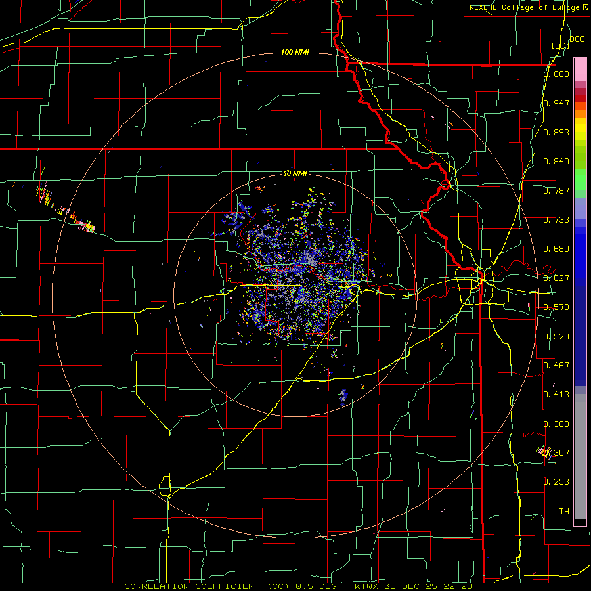Pick the pink swatch atop color bar
The height and width of the screenshot is (591, 591).
click(580, 70)
